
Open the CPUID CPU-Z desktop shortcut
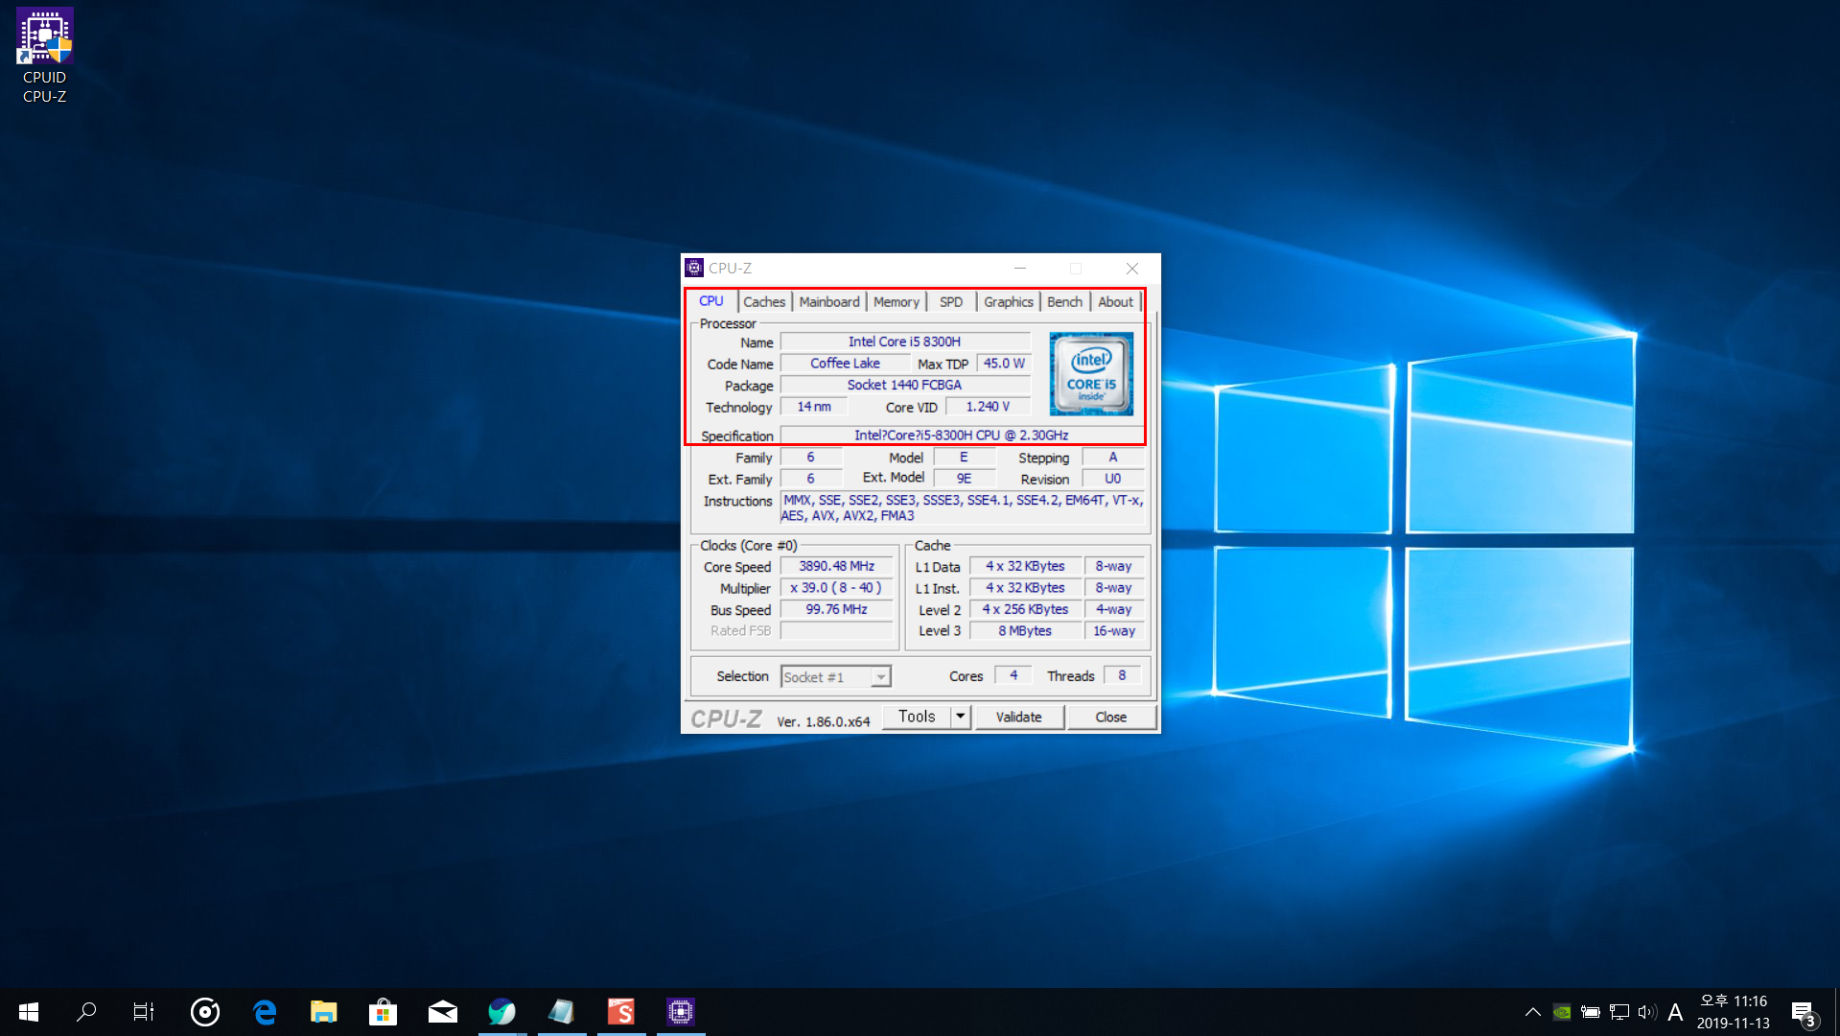point(44,56)
